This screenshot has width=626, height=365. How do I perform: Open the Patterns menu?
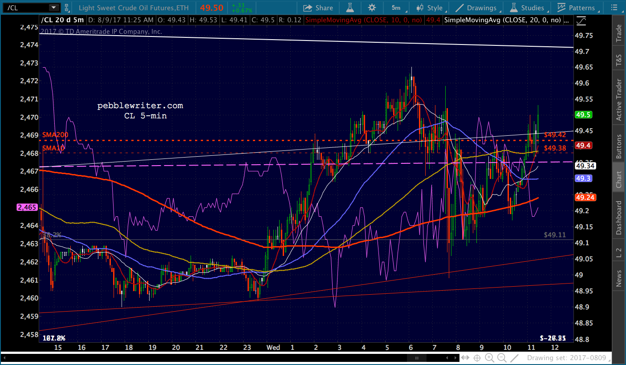[x=576, y=8]
